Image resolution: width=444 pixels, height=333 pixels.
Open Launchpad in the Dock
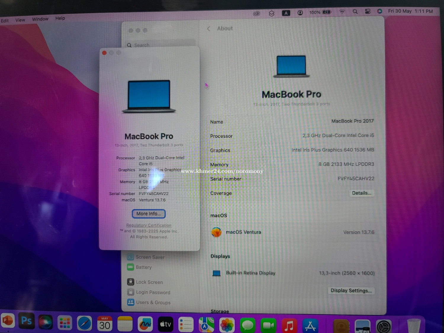pyautogui.click(x=65, y=323)
